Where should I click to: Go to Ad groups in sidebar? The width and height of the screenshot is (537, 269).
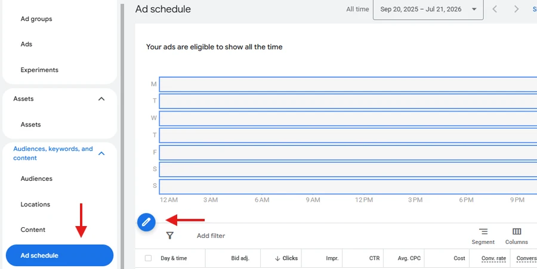[36, 19]
